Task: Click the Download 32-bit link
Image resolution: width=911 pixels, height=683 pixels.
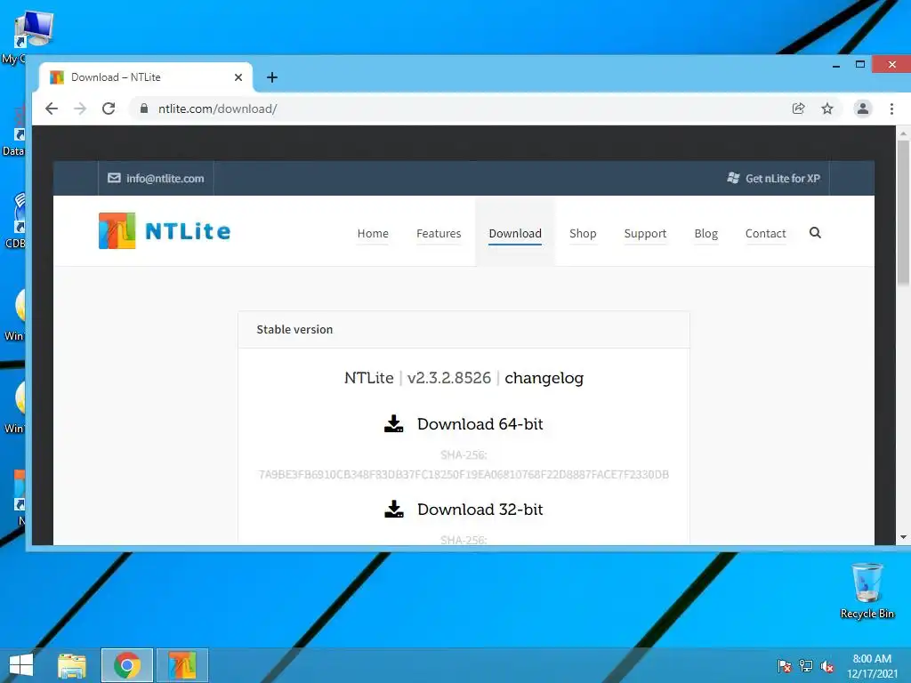Action: tap(480, 510)
